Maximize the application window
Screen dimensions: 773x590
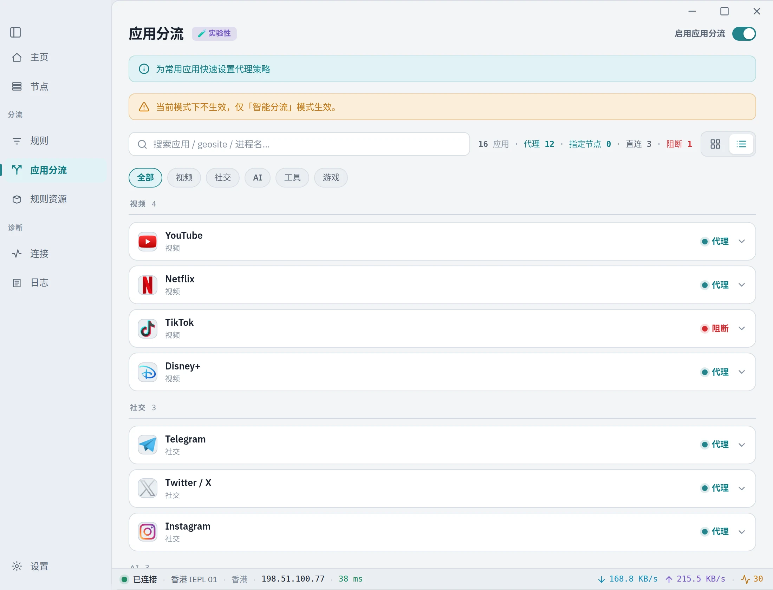coord(725,11)
